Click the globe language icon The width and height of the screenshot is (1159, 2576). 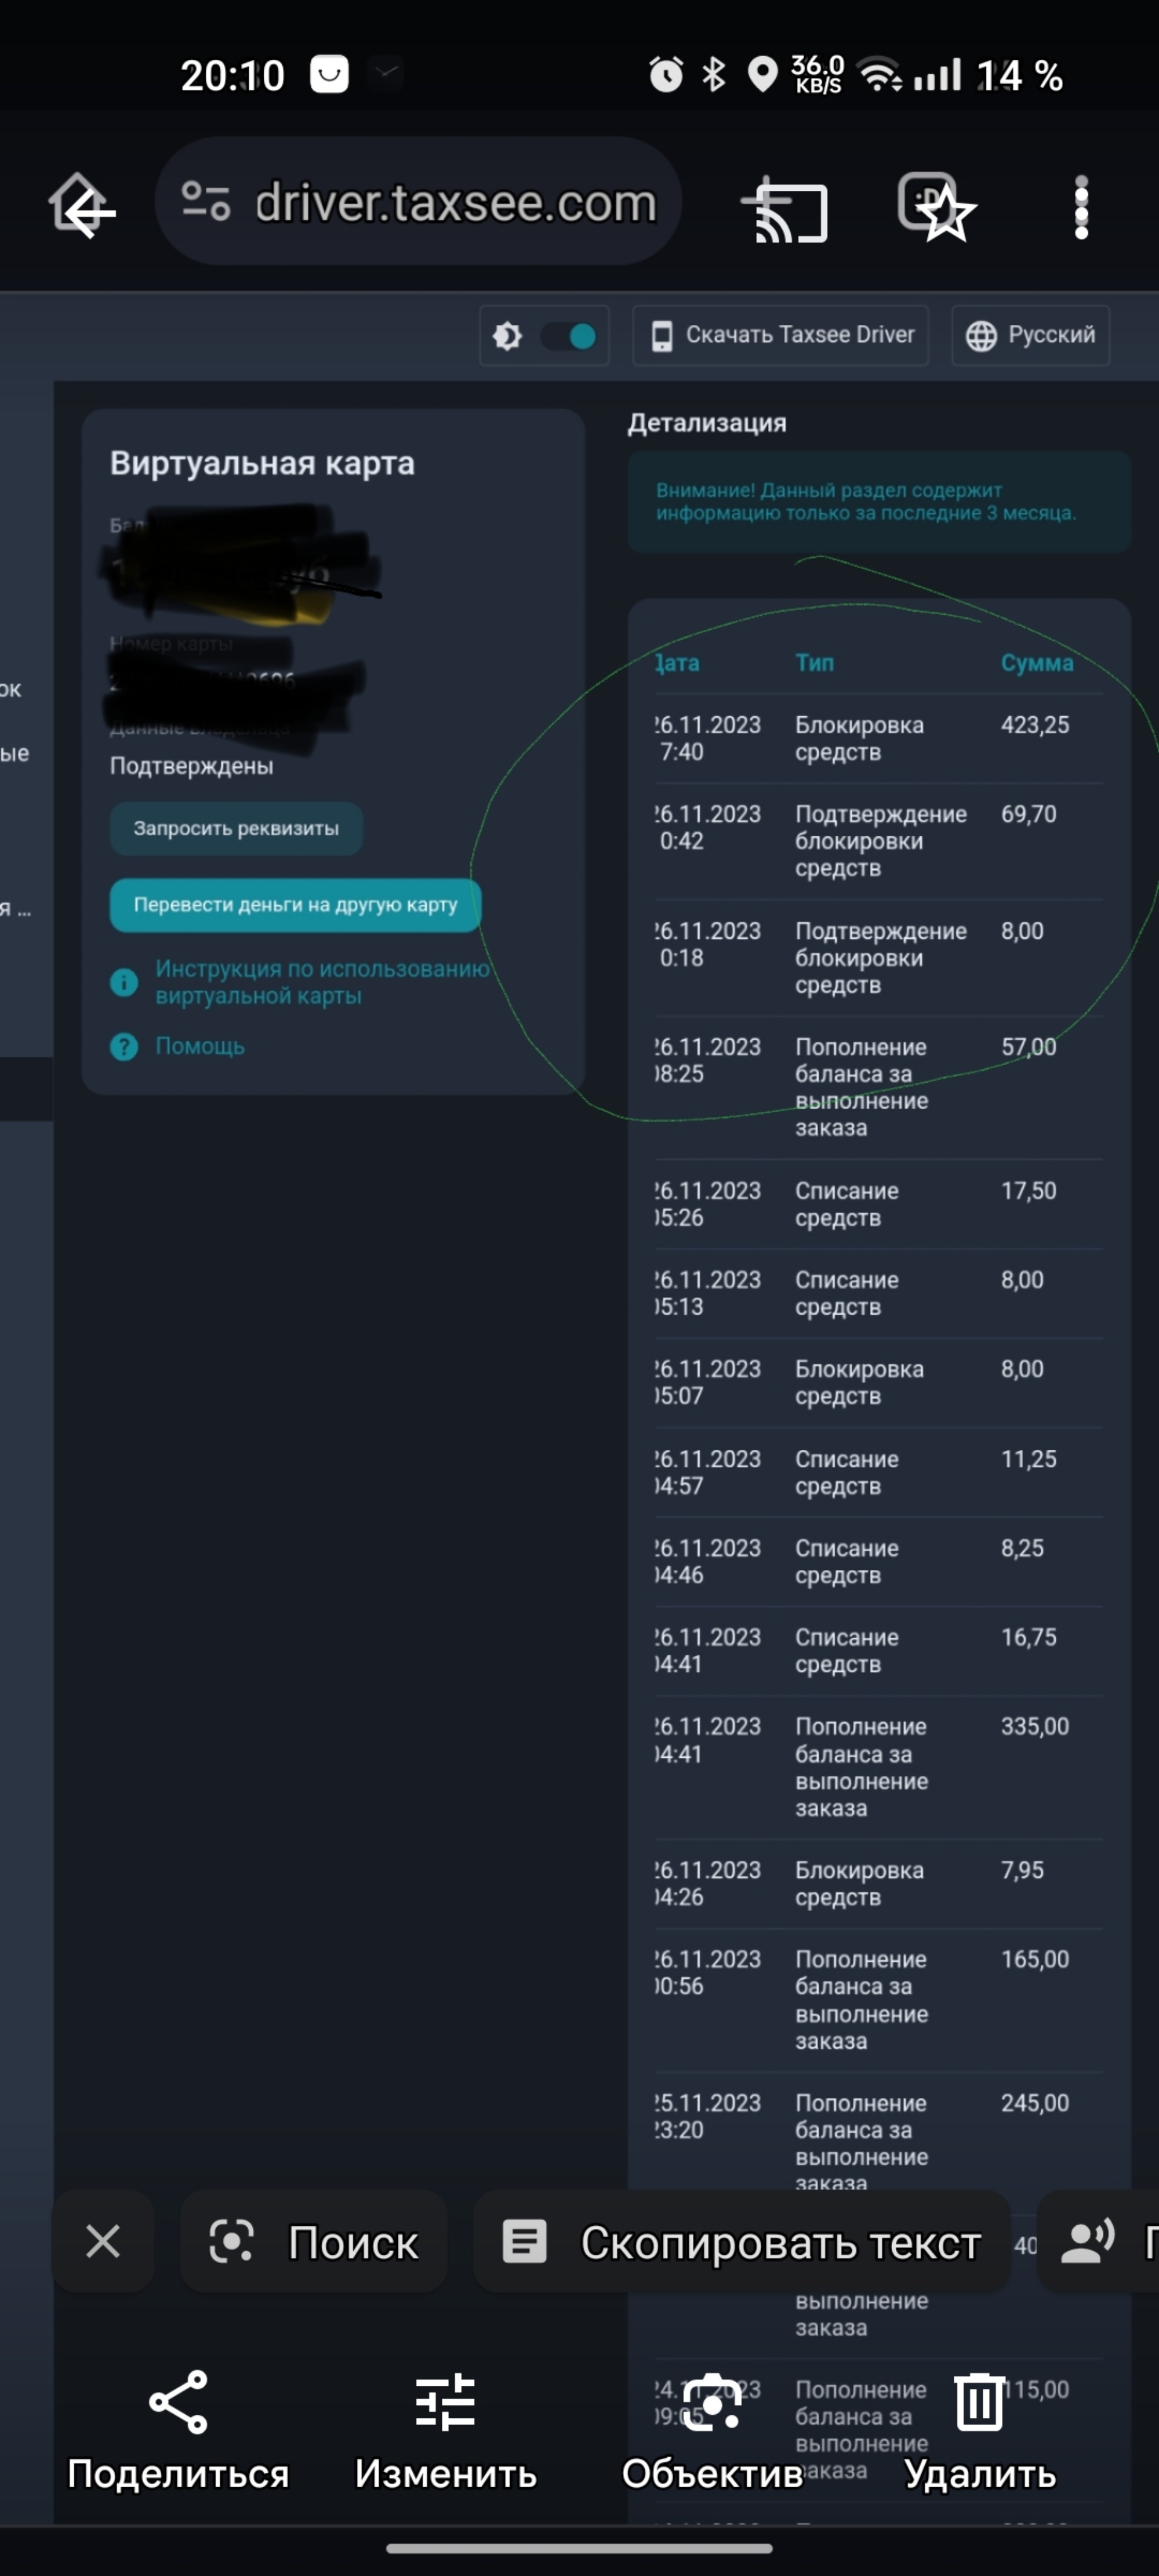click(981, 336)
